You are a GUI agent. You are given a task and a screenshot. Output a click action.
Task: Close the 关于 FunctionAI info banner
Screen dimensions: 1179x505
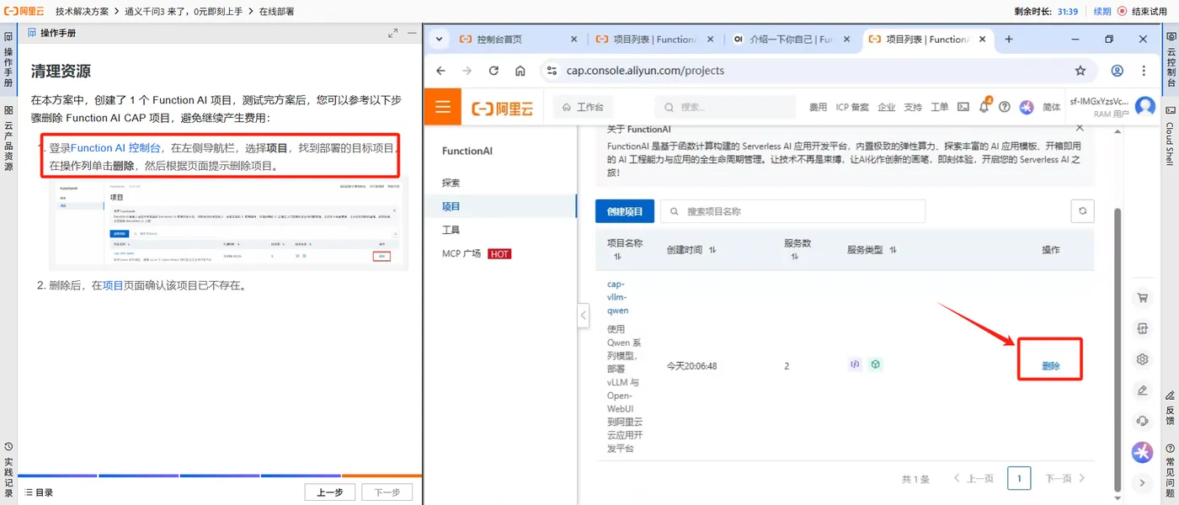(1080, 130)
